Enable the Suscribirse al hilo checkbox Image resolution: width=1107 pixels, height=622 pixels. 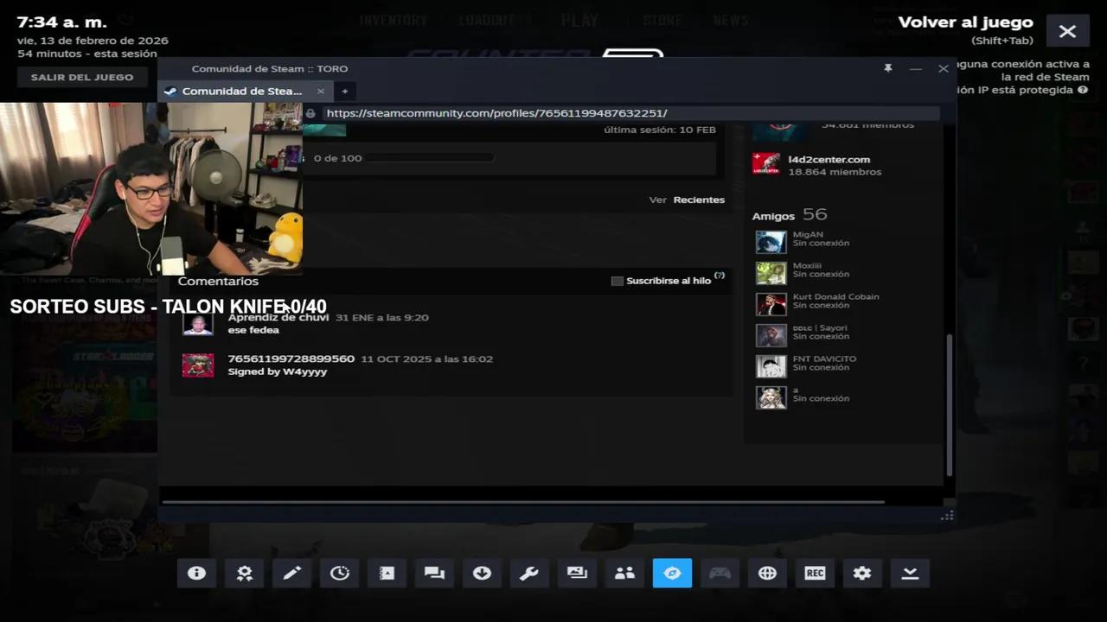pyautogui.click(x=617, y=281)
